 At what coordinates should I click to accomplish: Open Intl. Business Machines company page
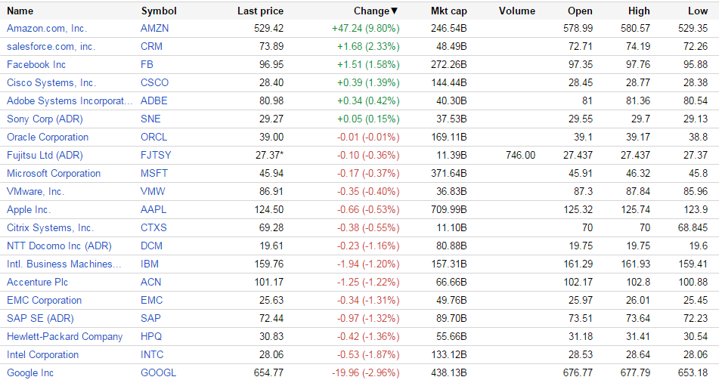[64, 264]
